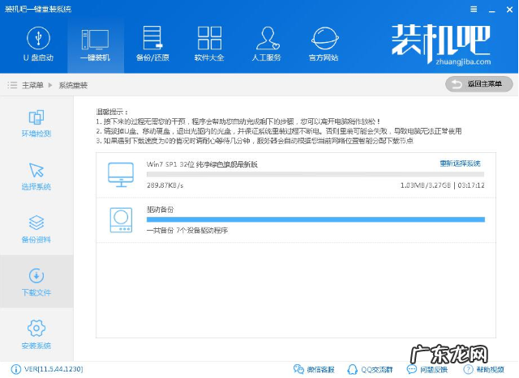The image size is (519, 378).
Task: Open the U盘启动 tab
Action: click(x=38, y=45)
